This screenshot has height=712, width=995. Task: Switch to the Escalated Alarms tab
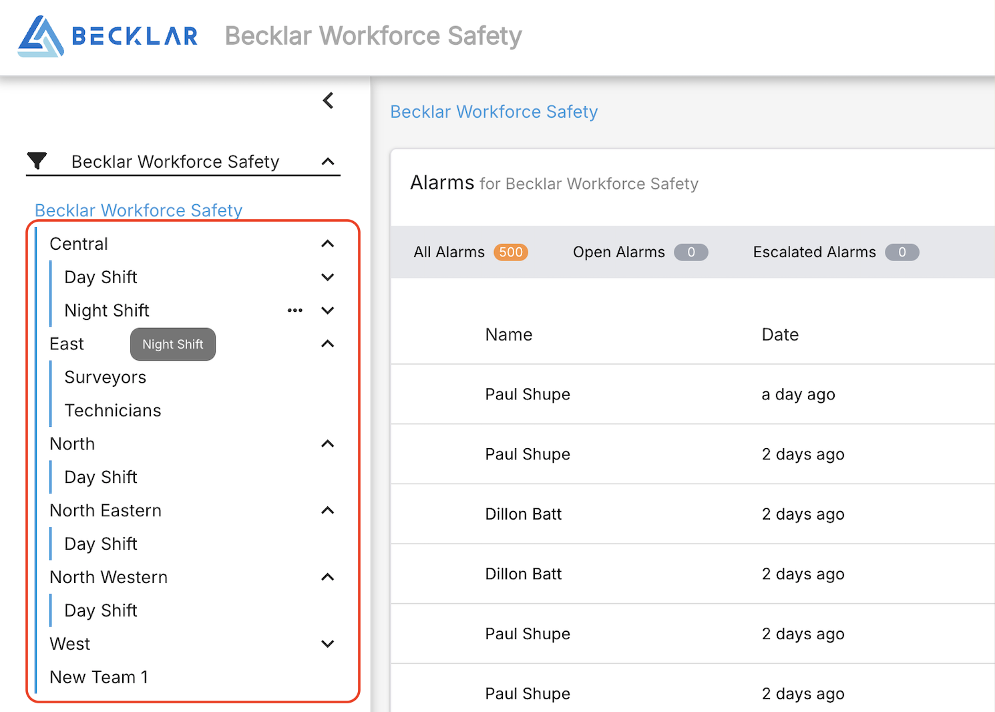click(x=836, y=252)
